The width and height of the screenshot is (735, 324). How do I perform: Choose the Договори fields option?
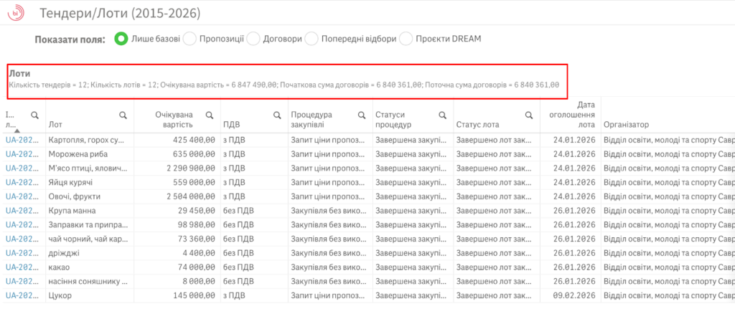click(x=253, y=39)
